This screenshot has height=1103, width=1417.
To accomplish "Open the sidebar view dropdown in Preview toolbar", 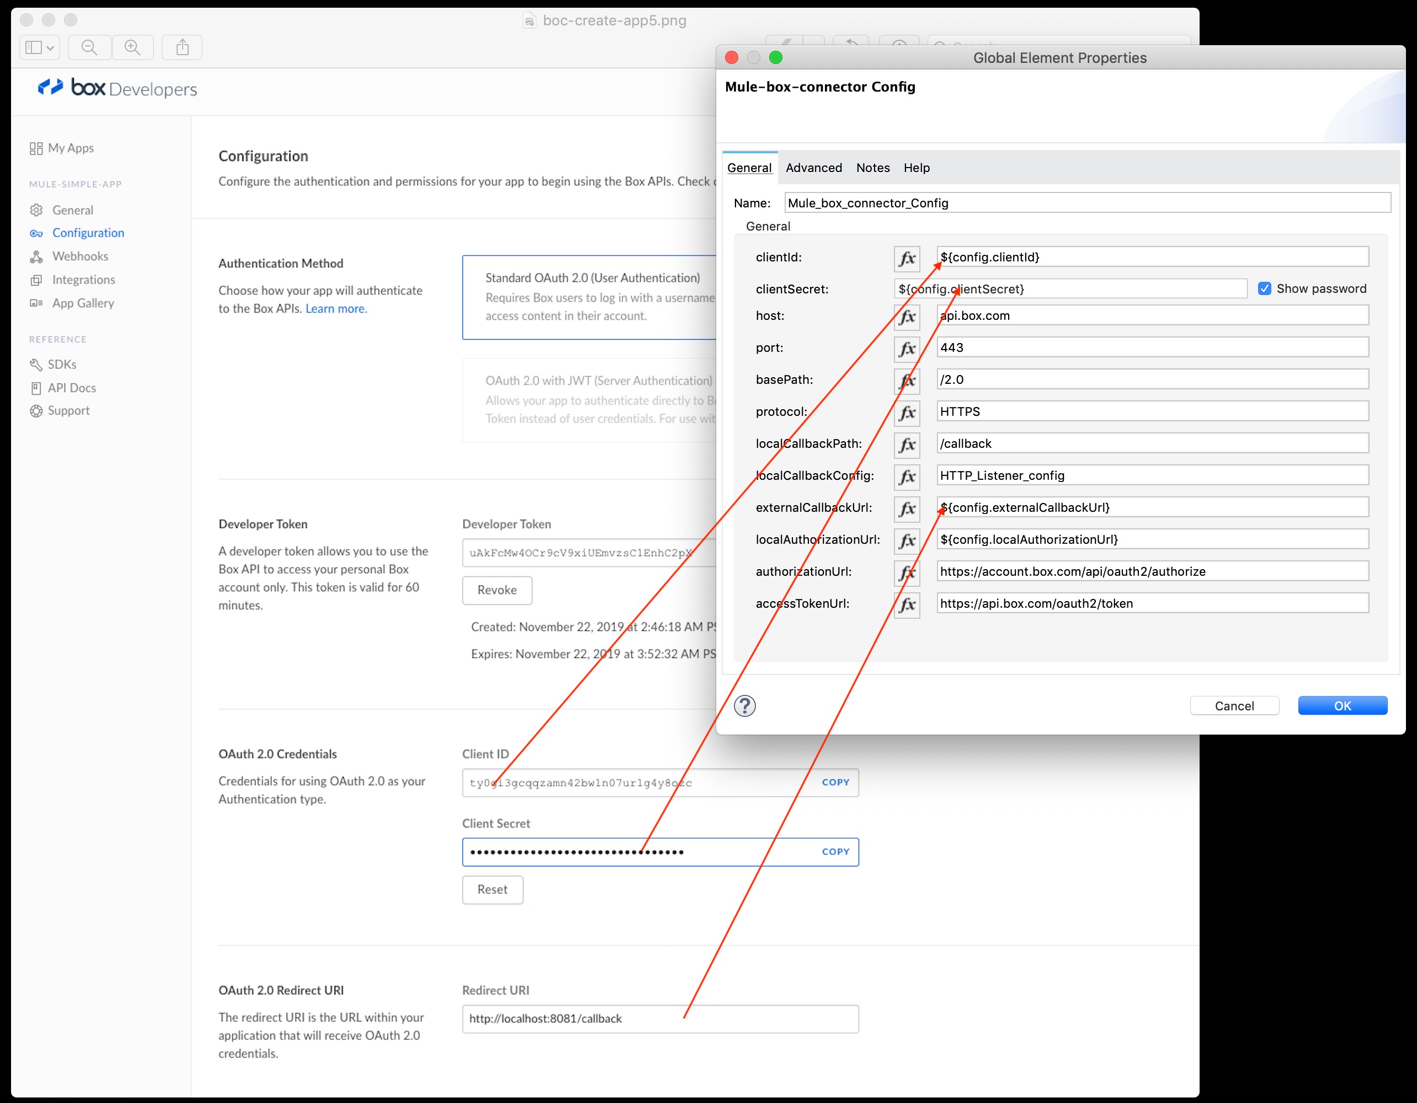I will 40,47.
